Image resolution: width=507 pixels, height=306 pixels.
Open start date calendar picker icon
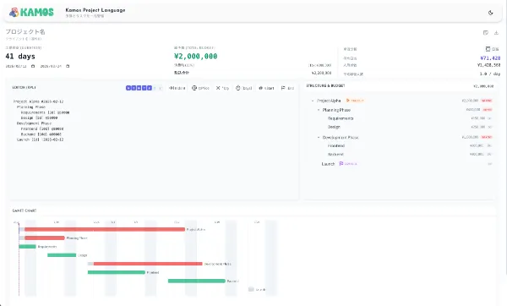pyautogui.click(x=33, y=66)
